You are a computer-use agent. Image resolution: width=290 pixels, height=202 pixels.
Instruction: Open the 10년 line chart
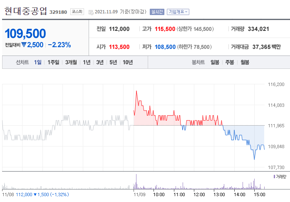(128, 62)
